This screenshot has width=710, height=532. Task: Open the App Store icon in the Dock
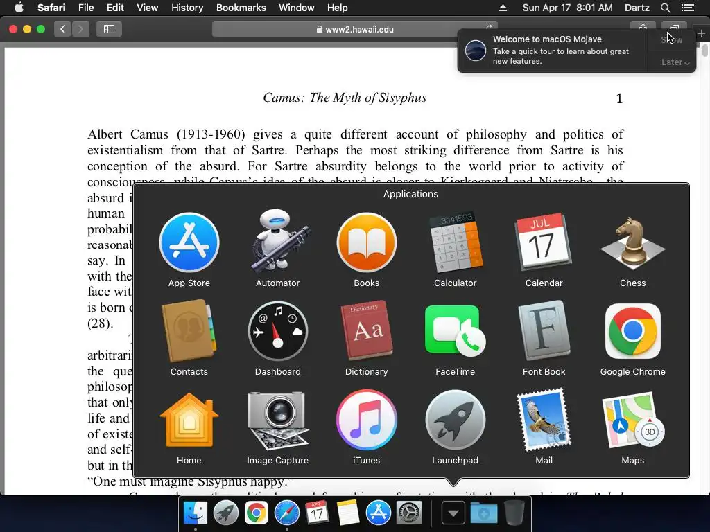tap(378, 513)
